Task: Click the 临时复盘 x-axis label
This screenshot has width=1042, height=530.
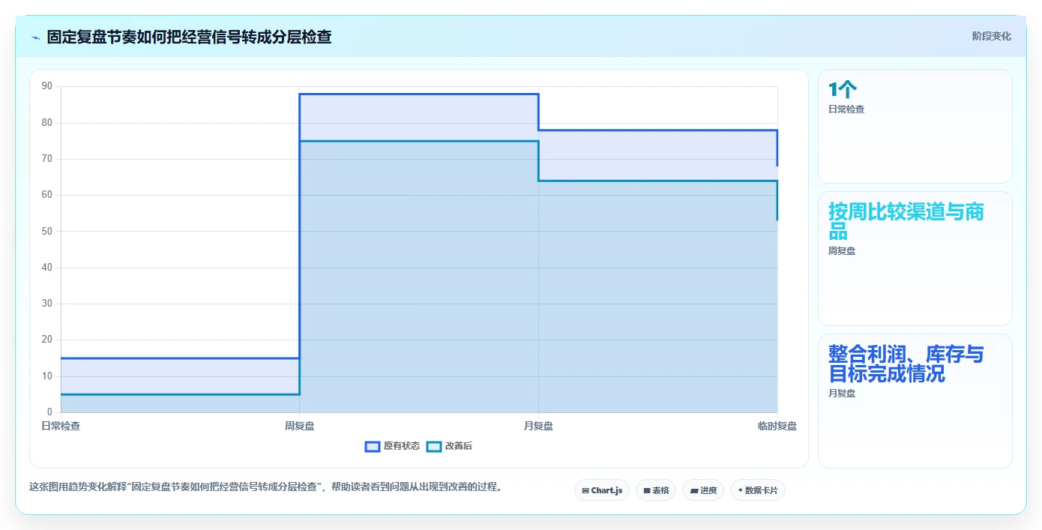Action: 777,426
